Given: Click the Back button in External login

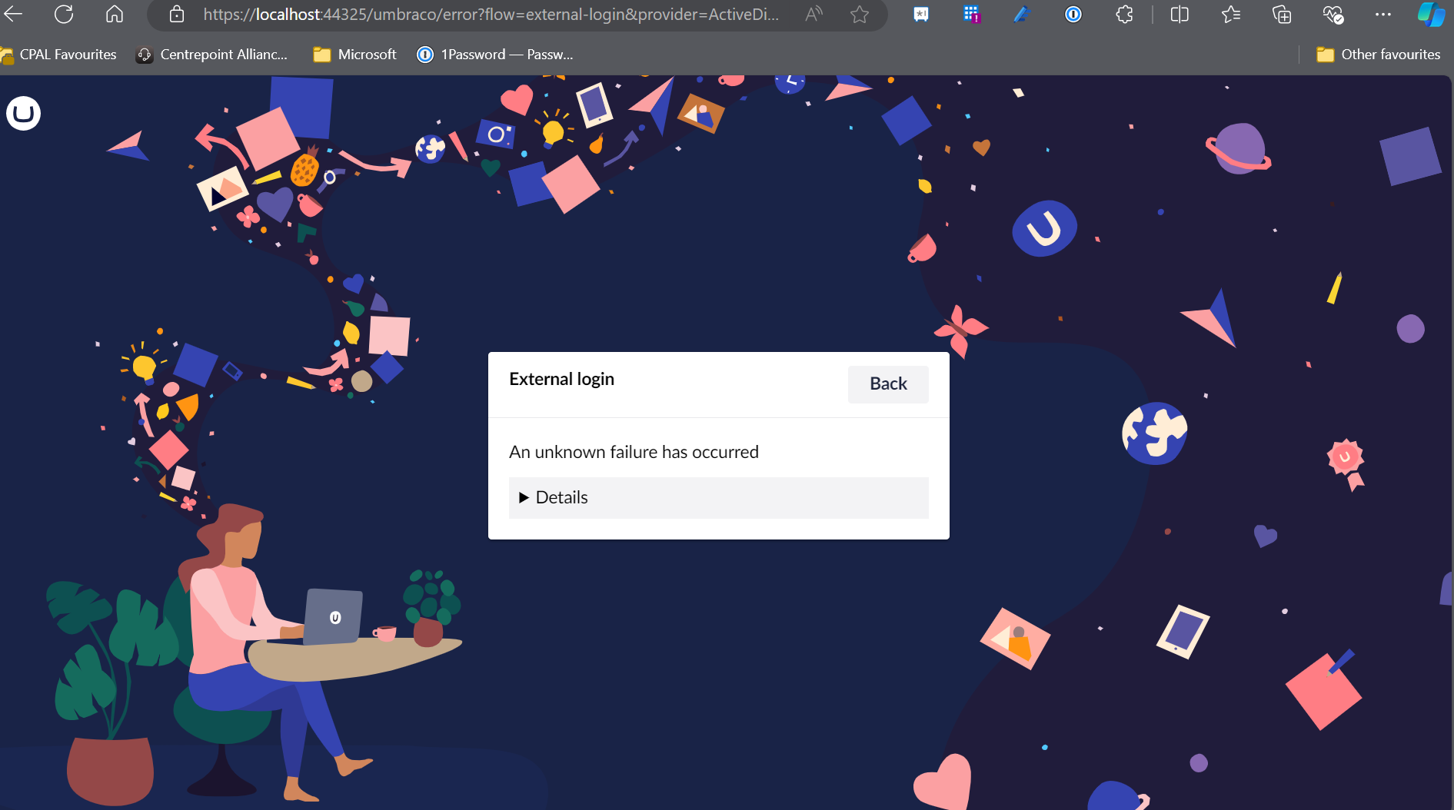Looking at the screenshot, I should pos(888,383).
